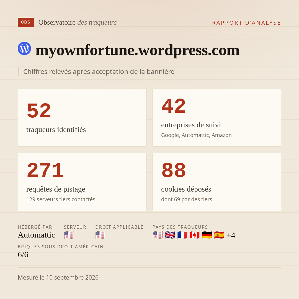Select the 52 traqueurs identifiés card

[82, 118]
